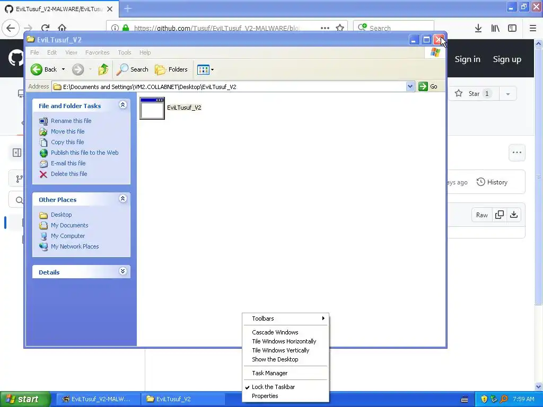The image size is (543, 407).
Task: Open Firefox hamburger menu
Action: (x=533, y=28)
